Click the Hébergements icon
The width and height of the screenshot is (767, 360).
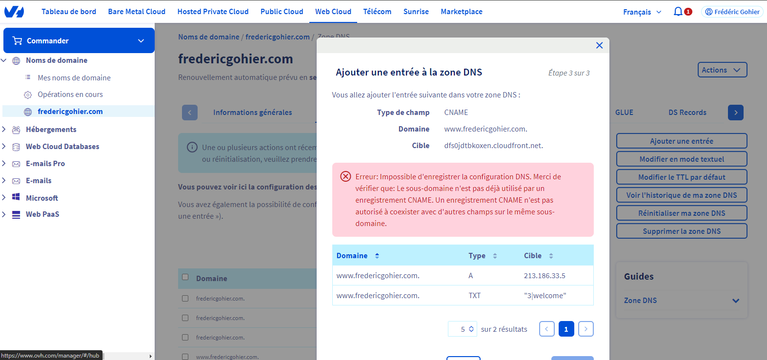tap(16, 130)
